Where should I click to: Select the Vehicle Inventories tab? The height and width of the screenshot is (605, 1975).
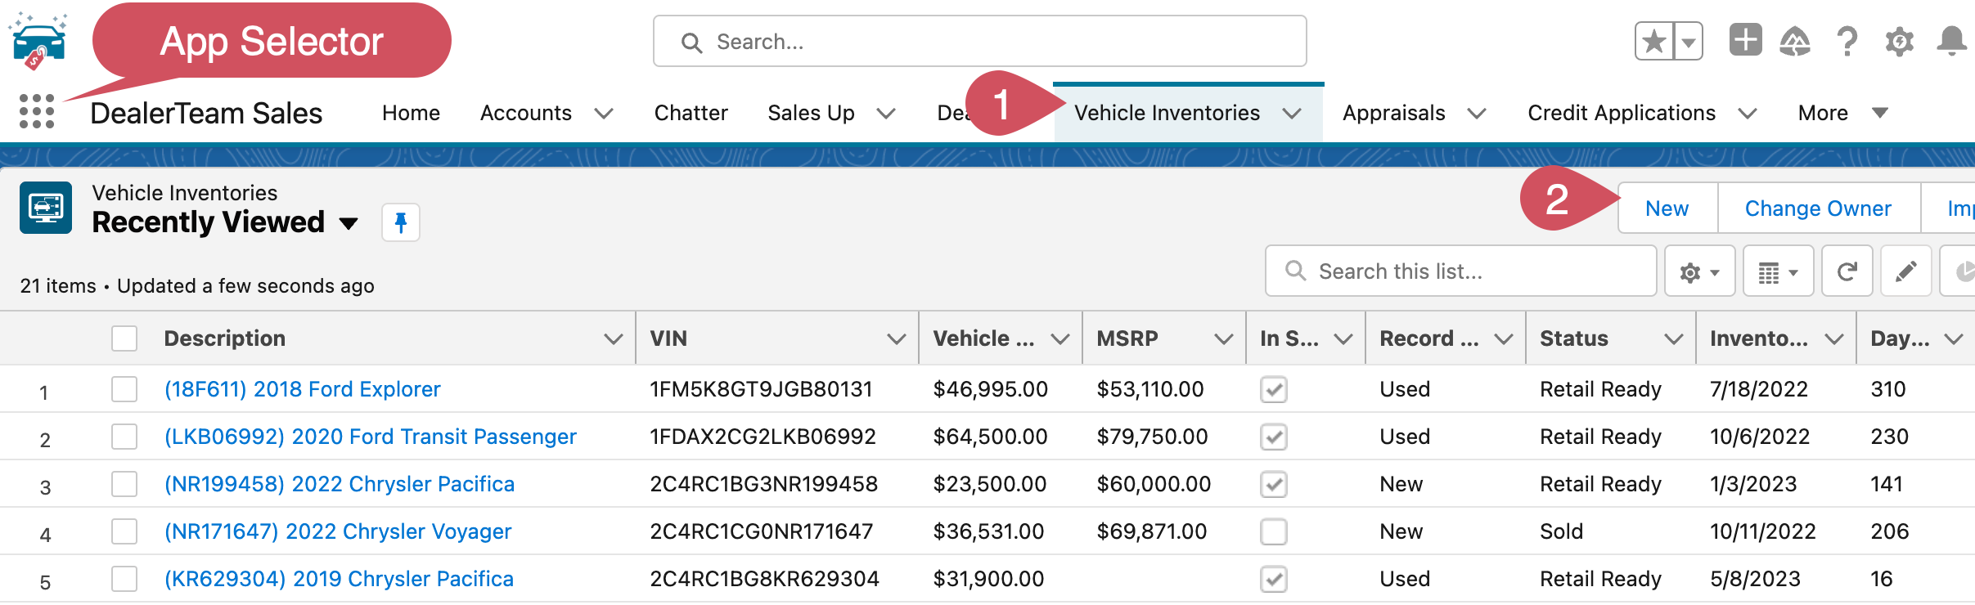point(1167,113)
